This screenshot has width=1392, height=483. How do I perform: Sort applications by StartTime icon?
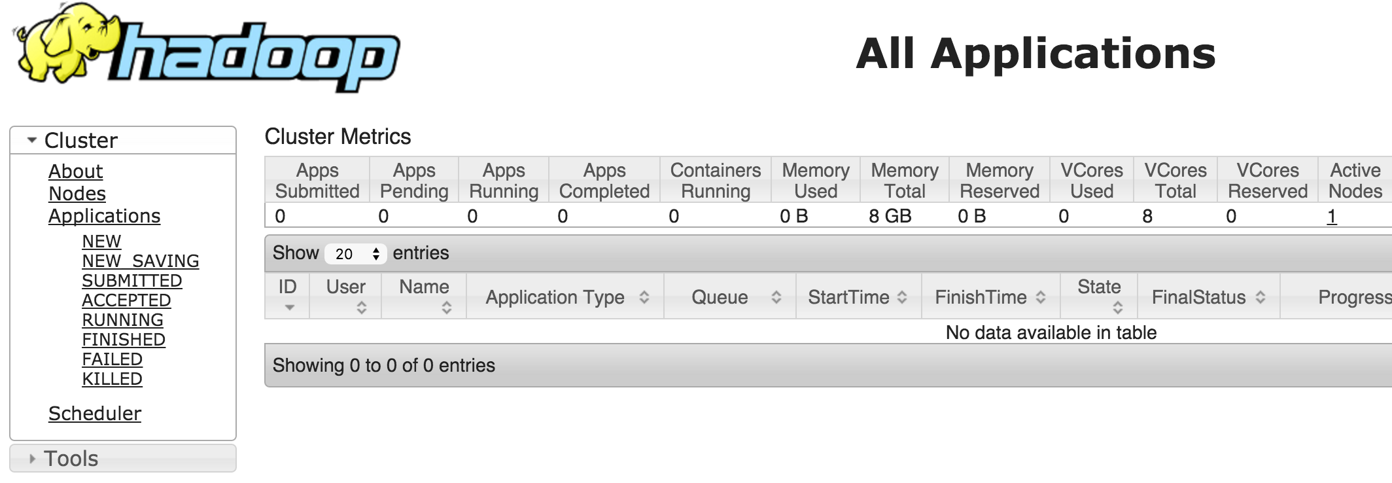[x=902, y=297]
